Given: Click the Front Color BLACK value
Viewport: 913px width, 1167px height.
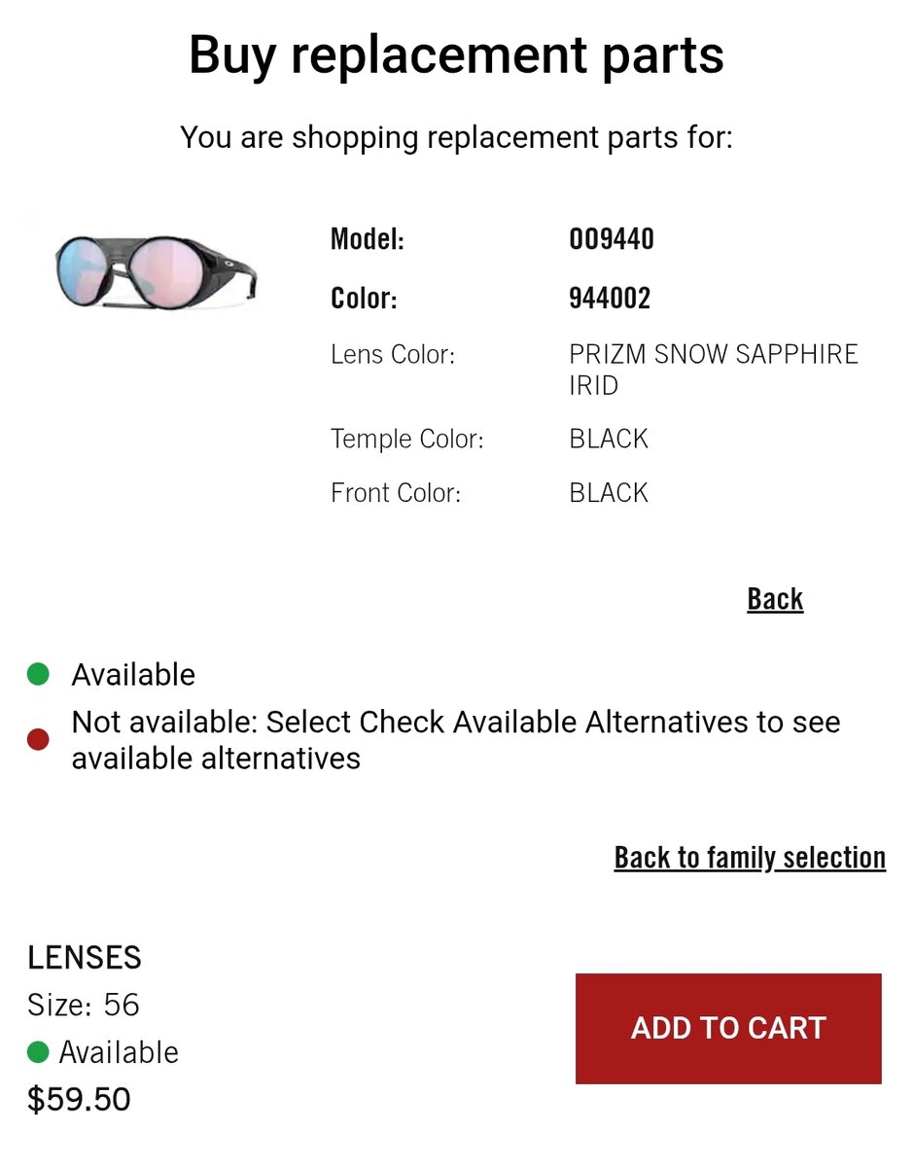Looking at the screenshot, I should (x=609, y=493).
